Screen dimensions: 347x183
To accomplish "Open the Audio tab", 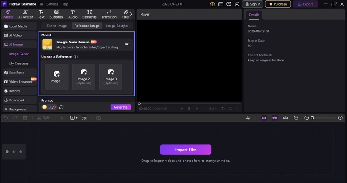I will click(x=72, y=14).
